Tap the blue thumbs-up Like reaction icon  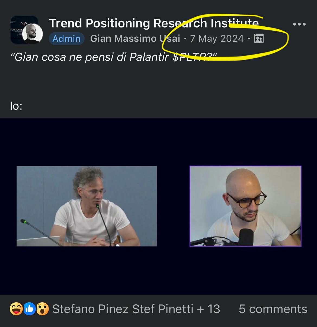click(30, 309)
